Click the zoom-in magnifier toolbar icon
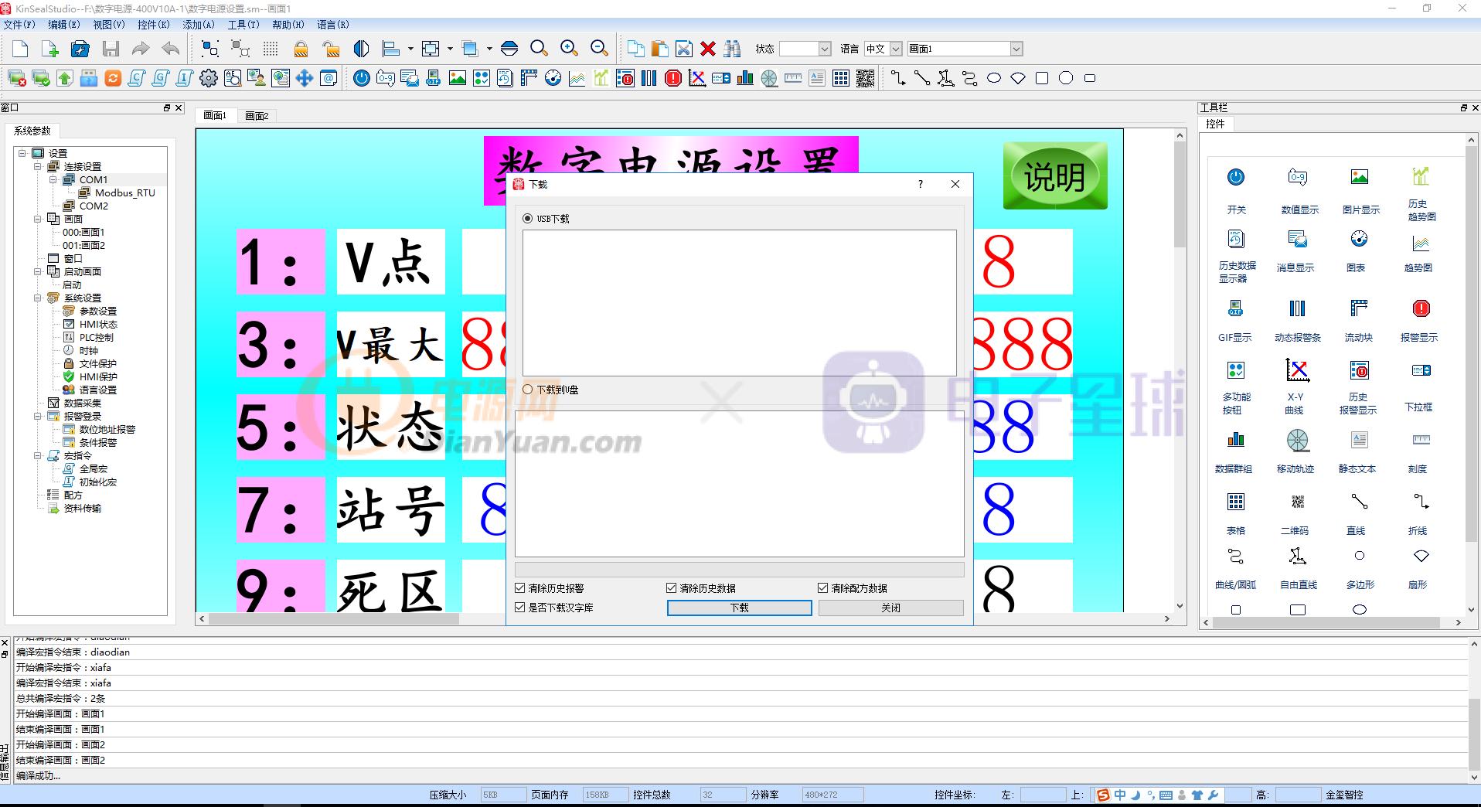Image resolution: width=1481 pixels, height=807 pixels. [570, 48]
